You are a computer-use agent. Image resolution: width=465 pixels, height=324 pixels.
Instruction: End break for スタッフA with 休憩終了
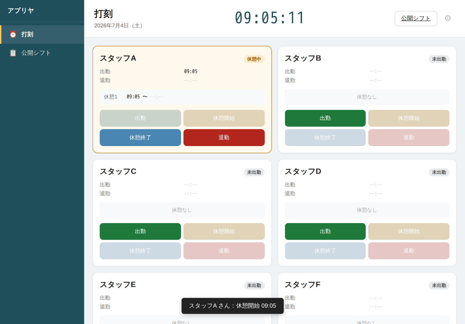(x=140, y=137)
